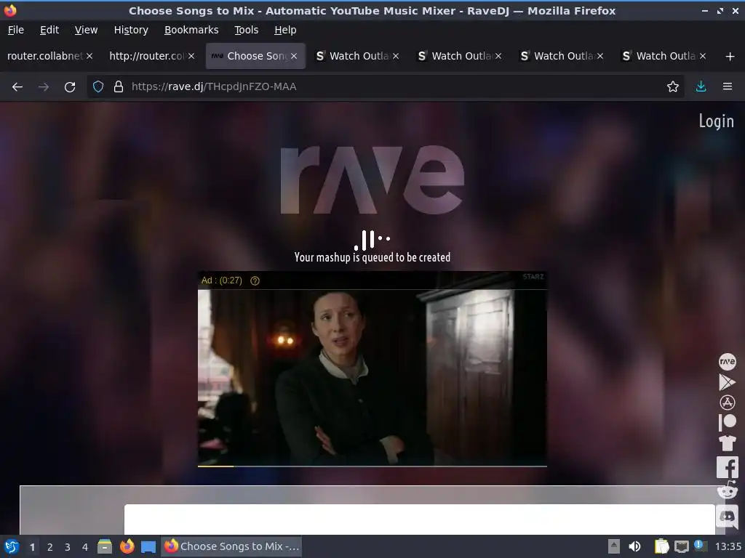The image size is (745, 558).
Task: Open the Patreon icon in sidebar
Action: pos(727,422)
